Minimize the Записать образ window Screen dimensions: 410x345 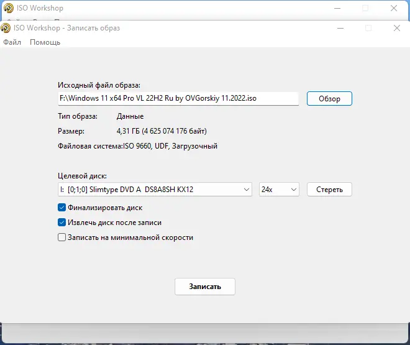click(x=340, y=28)
